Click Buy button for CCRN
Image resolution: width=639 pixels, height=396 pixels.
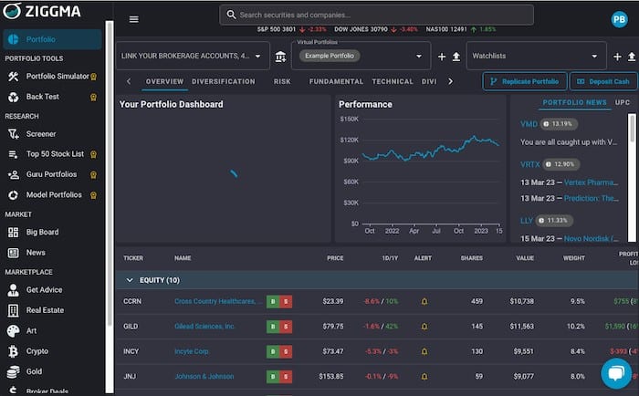[273, 301]
